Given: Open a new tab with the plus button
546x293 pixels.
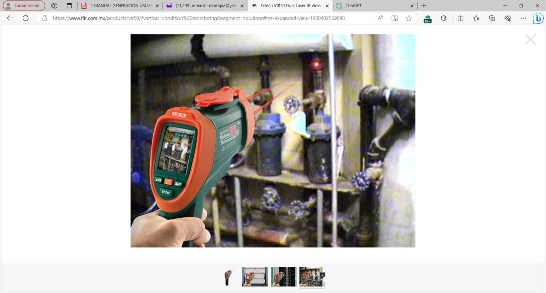Looking at the screenshot, I should pos(424,6).
